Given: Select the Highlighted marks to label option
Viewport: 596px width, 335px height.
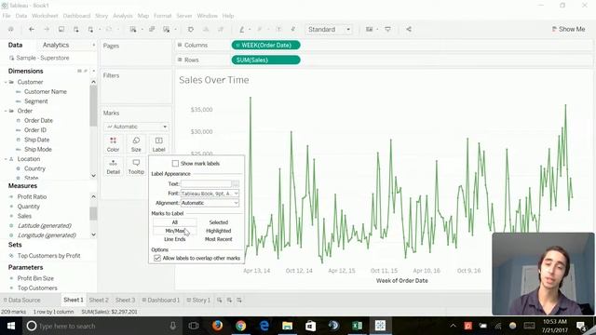Looking at the screenshot, I should [219, 231].
